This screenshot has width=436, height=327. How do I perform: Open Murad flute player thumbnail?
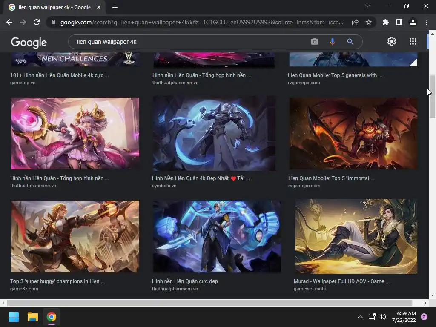pyautogui.click(x=356, y=236)
